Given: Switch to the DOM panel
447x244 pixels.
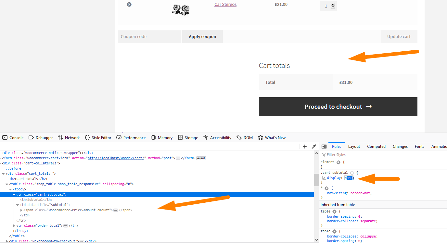Looking at the screenshot, I should (245, 138).
